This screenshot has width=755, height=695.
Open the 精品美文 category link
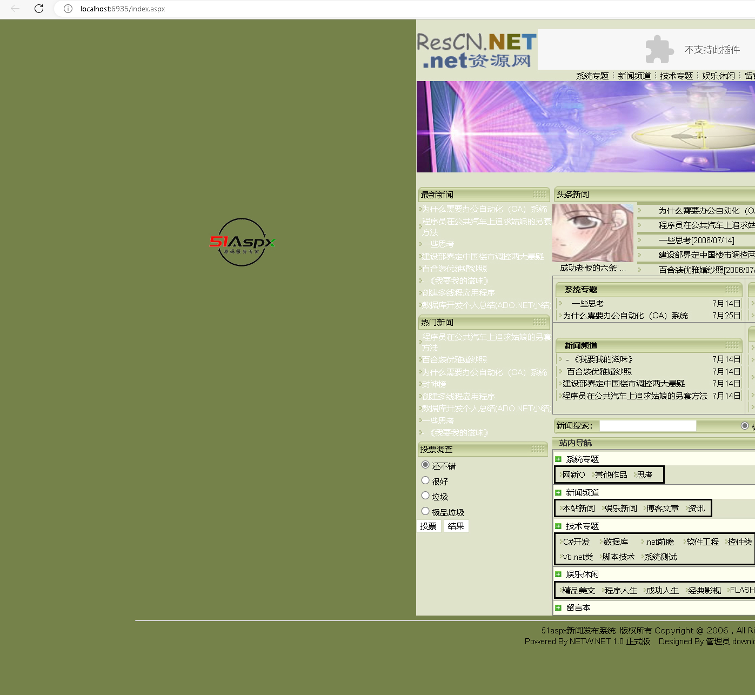(578, 591)
